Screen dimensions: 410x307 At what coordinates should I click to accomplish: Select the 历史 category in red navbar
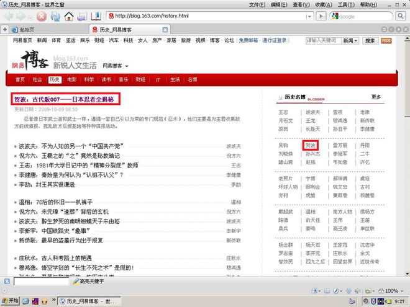55,79
